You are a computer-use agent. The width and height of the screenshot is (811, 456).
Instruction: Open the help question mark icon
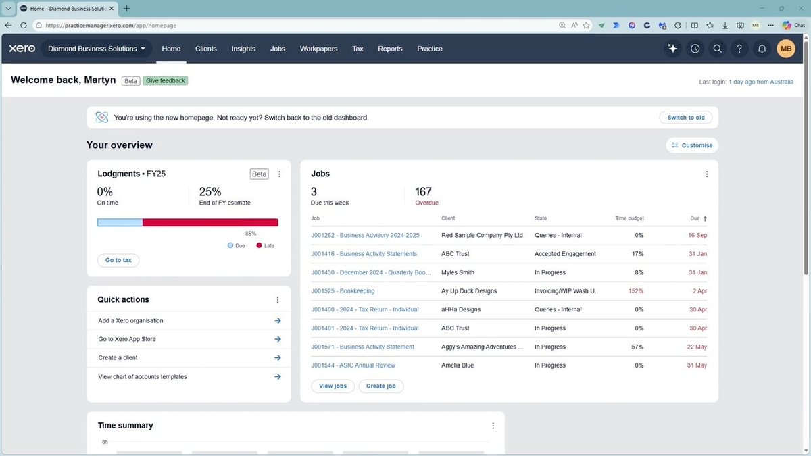(740, 49)
